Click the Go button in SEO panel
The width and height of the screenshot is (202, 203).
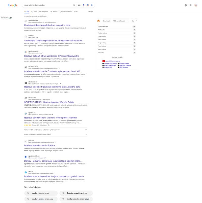[133, 21]
